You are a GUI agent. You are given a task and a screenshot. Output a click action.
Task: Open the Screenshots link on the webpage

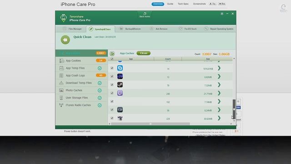(x=199, y=4)
